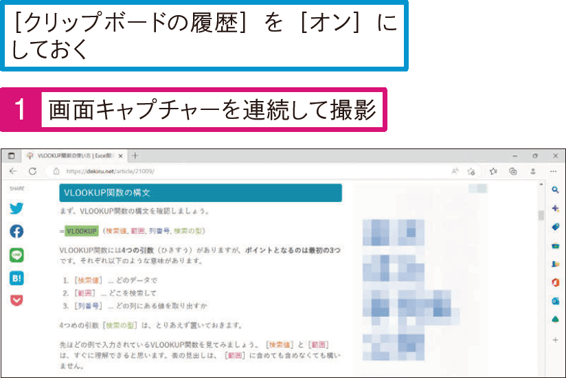
Task: Refresh the page with reload button
Action: [32, 171]
